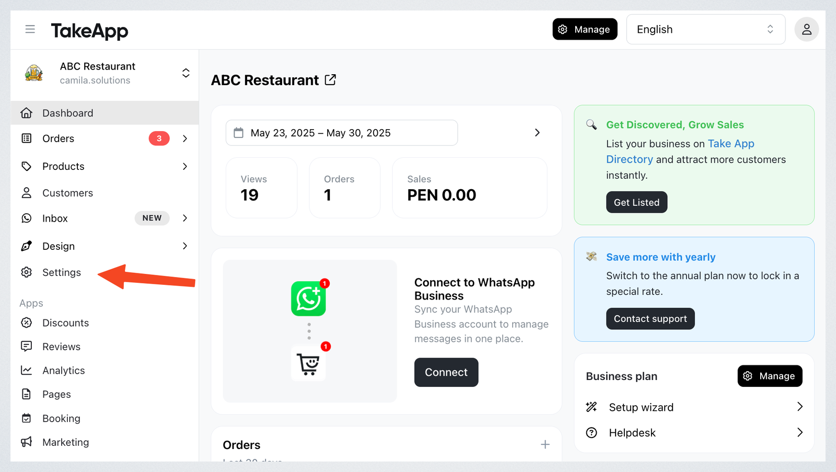Click the Views card showing 19
The width and height of the screenshot is (836, 472).
262,188
